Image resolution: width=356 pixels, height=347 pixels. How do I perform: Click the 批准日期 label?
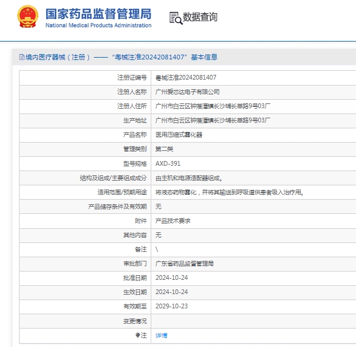point(135,277)
